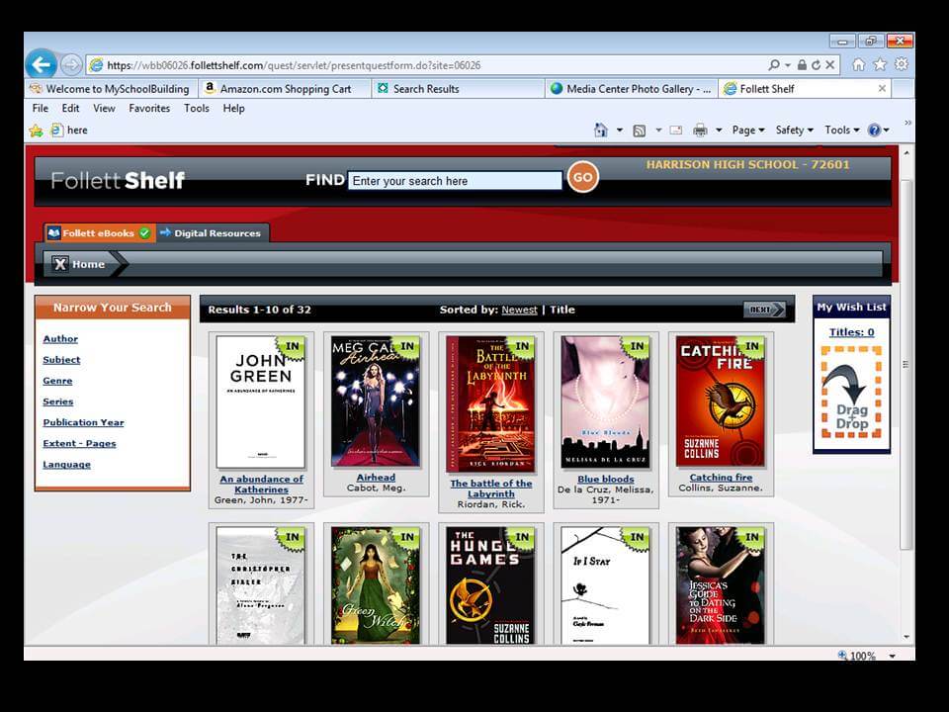Open dropdown arrow next to Help icon
This screenshot has width=949, height=712.
886,131
